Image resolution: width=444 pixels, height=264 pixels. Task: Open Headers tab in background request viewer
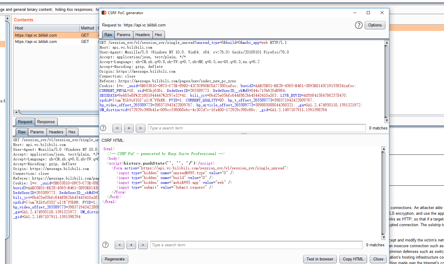tap(56, 132)
